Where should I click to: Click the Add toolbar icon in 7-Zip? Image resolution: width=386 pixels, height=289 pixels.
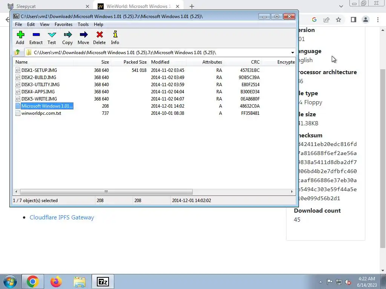pos(20,35)
